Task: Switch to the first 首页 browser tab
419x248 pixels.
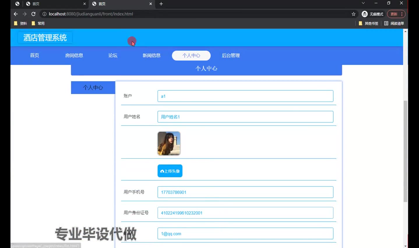Action: 55,4
